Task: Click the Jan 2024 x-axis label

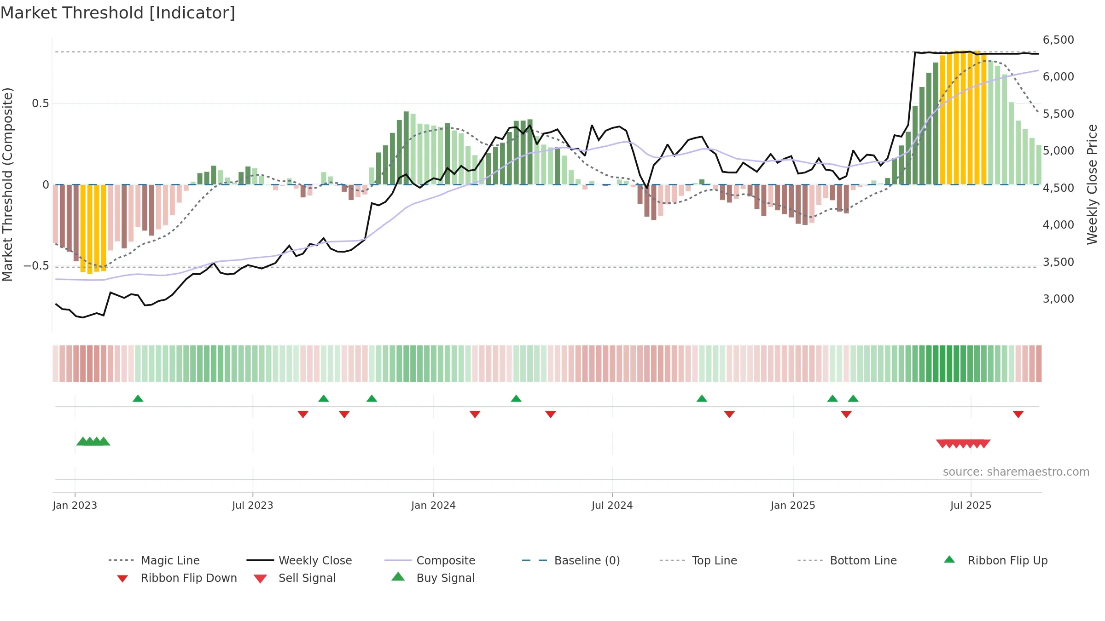Action: coord(433,505)
